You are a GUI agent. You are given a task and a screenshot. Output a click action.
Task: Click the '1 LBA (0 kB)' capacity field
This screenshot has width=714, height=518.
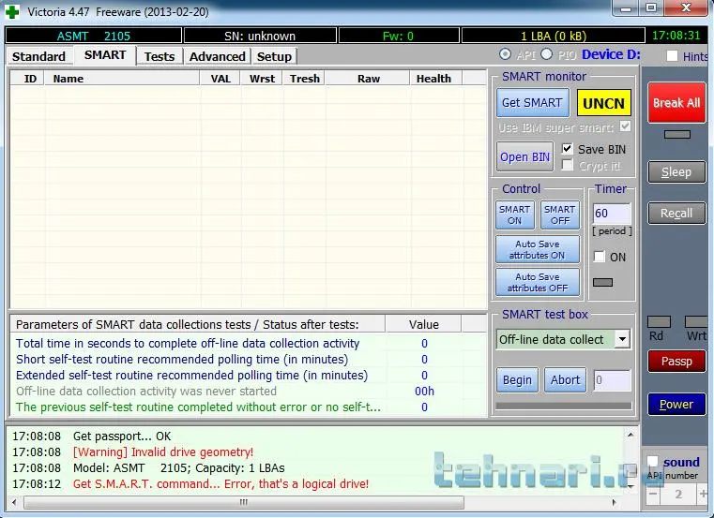(554, 36)
